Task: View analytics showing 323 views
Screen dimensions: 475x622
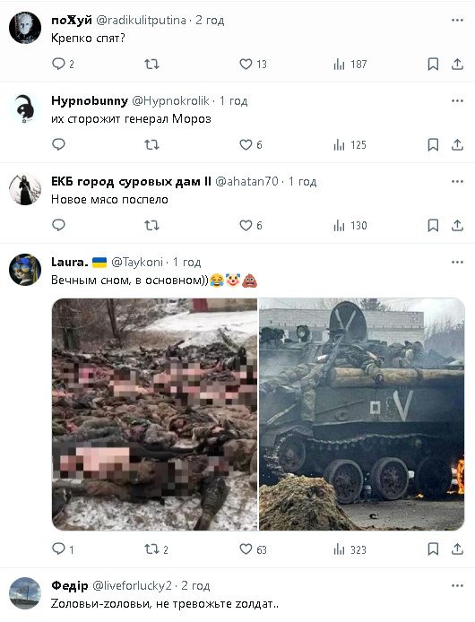Action: (x=350, y=549)
